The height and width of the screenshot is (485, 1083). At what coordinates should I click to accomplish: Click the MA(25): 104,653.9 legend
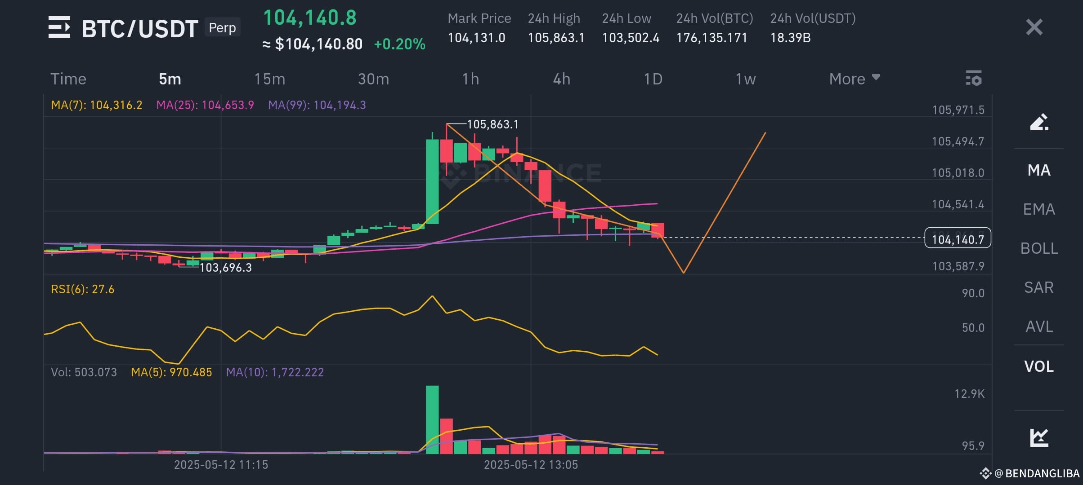click(205, 105)
